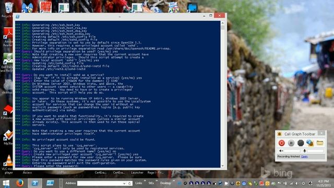Click the system tray network signal icon
This screenshot has height=188, width=334.
click(x=291, y=183)
